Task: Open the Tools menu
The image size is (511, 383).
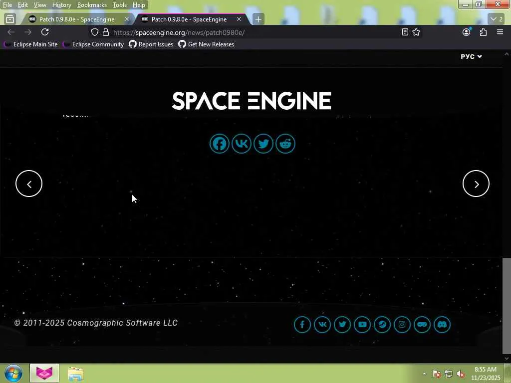Action: 120,5
